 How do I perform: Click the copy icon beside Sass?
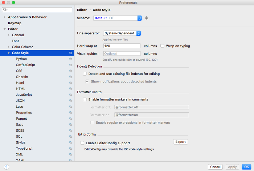70,124
